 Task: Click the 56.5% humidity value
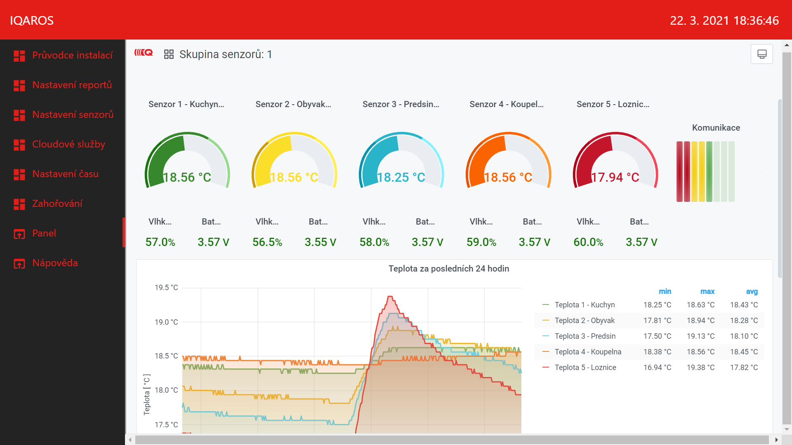coord(267,242)
